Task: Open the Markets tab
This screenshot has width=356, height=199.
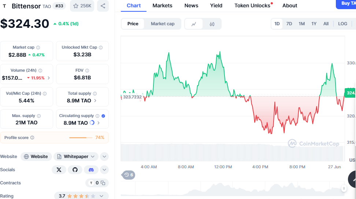Action: pyautogui.click(x=162, y=5)
